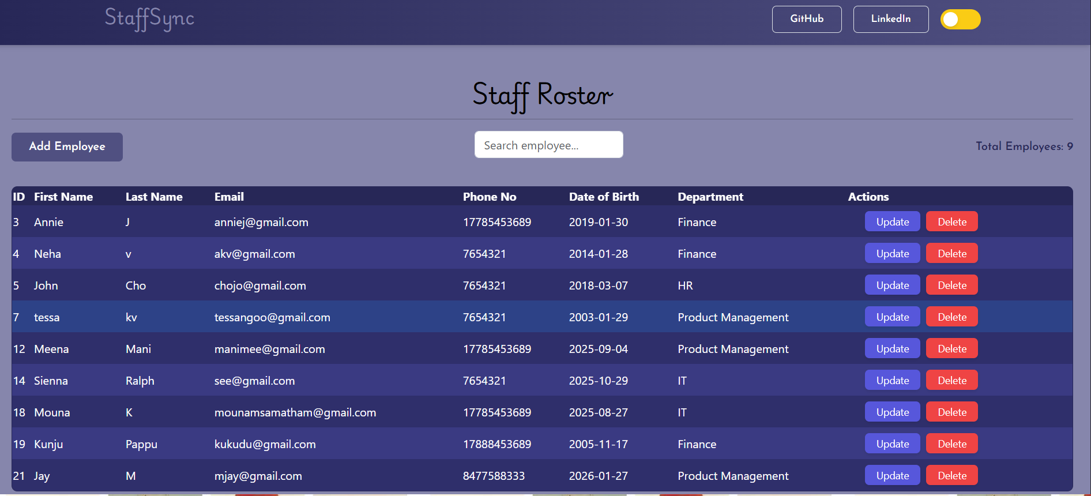Click birth date 2026-01-27
1091x496 pixels.
(x=599, y=476)
